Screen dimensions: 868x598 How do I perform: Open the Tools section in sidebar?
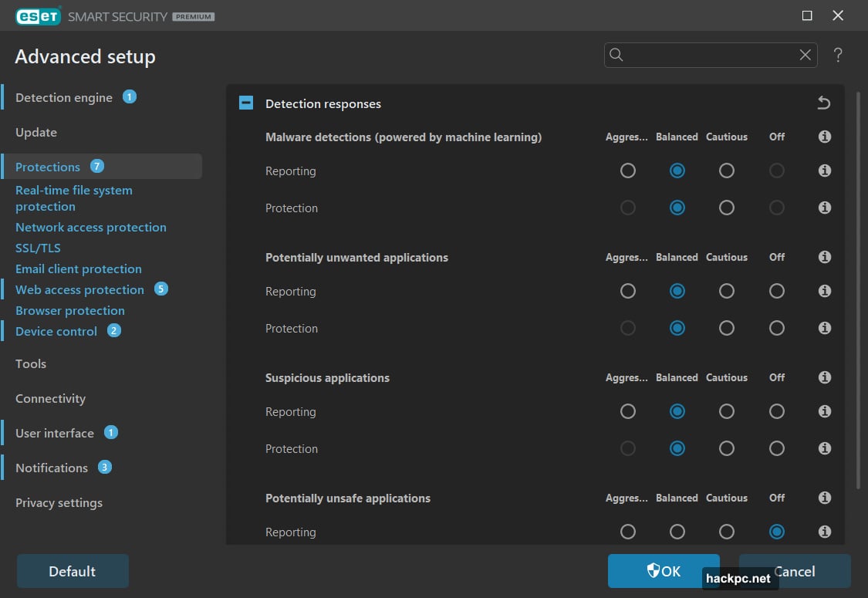pos(30,363)
